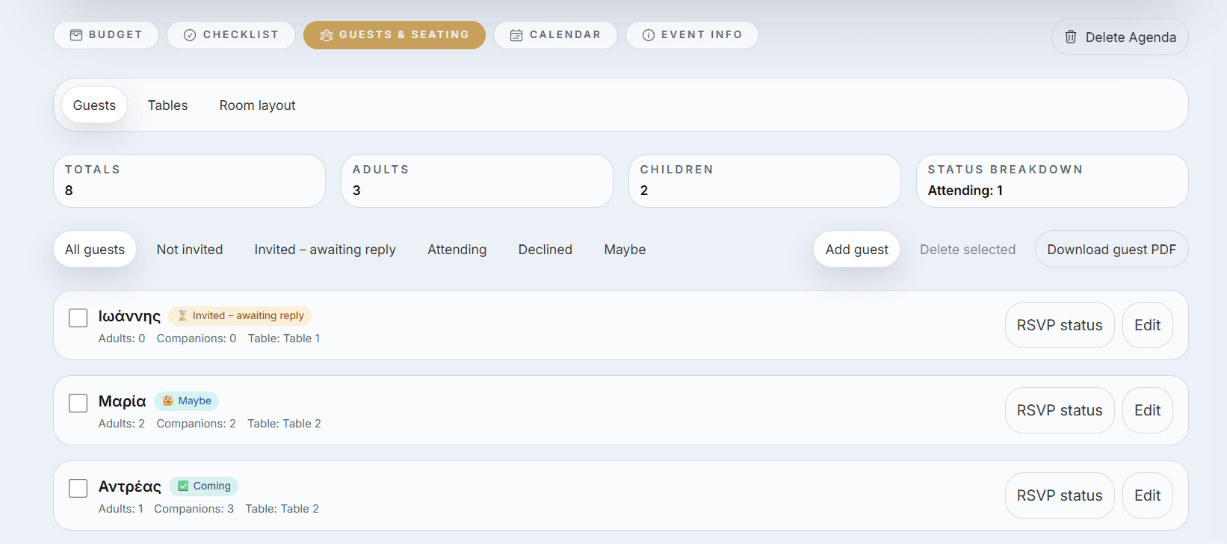
Task: Click the green check icon on Coming badge
Action: click(183, 486)
